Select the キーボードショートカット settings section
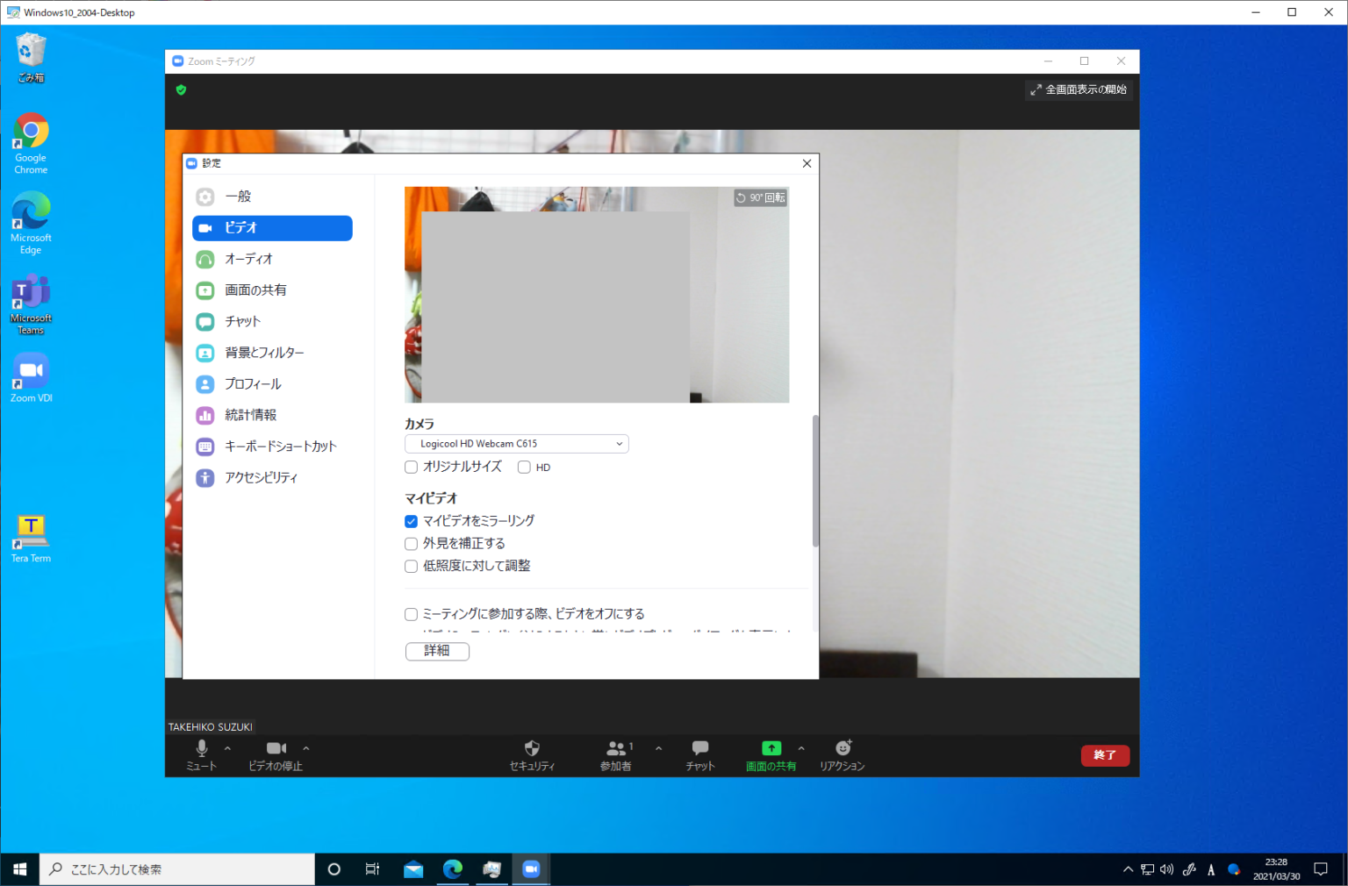The width and height of the screenshot is (1348, 886). tap(281, 446)
